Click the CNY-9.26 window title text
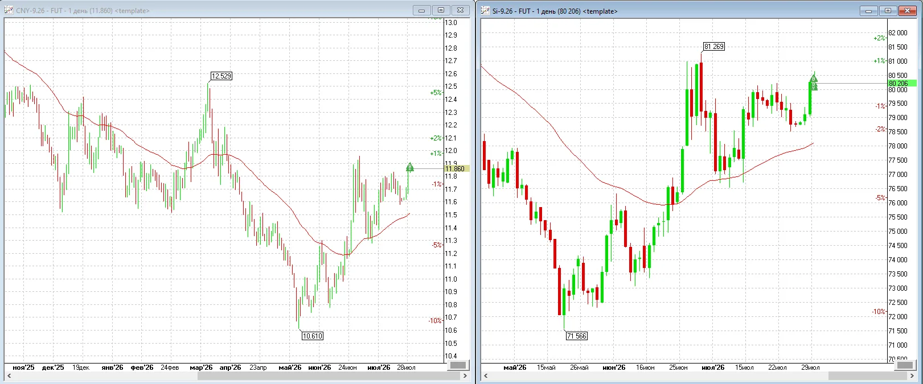 (x=83, y=11)
